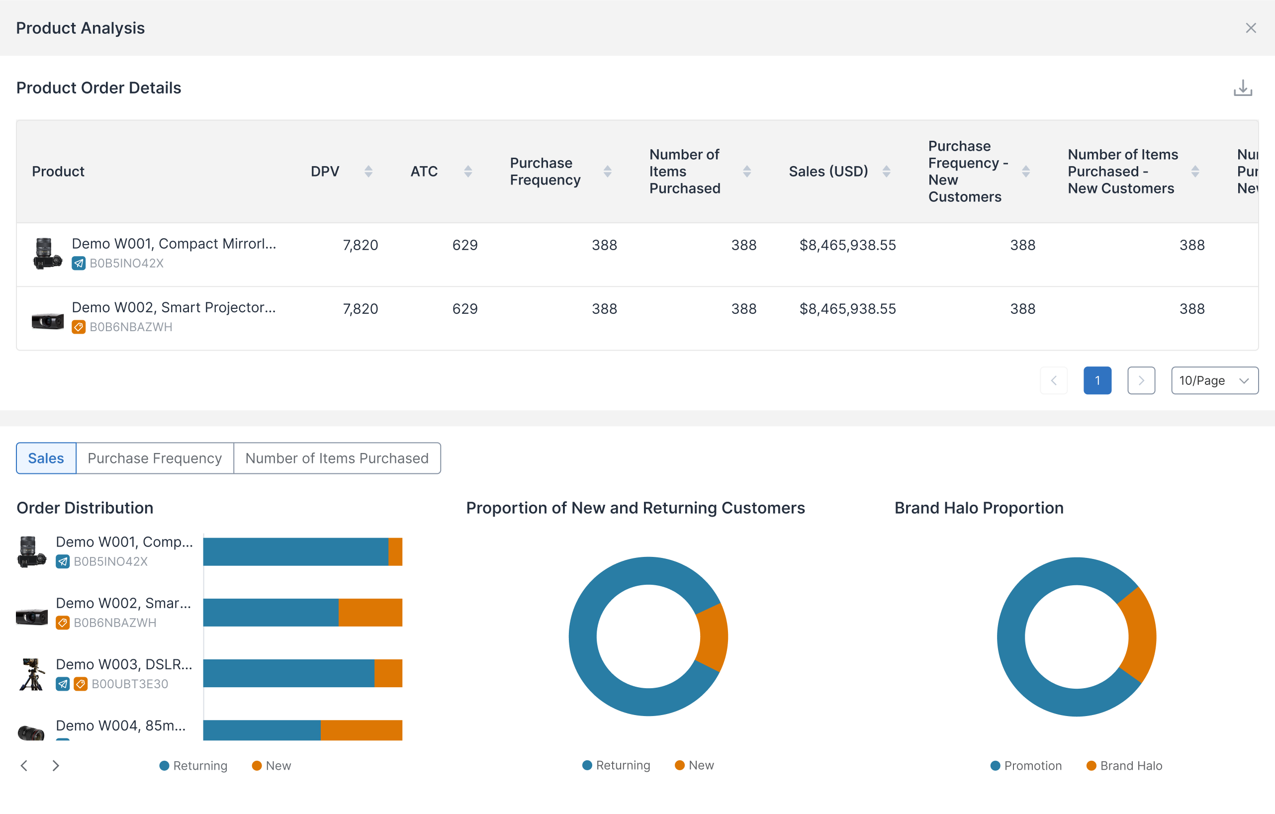Sort by Purchase Frequency column
The width and height of the screenshot is (1275, 814).
pos(607,172)
